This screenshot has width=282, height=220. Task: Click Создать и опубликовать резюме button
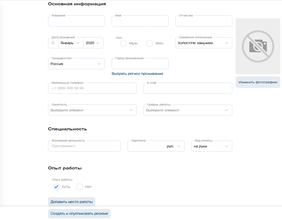click(79, 214)
